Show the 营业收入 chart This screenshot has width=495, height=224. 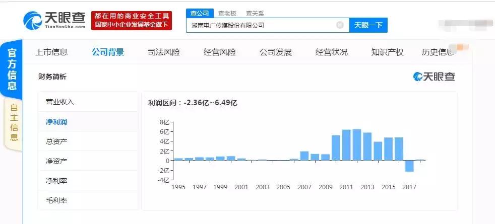(x=88, y=102)
